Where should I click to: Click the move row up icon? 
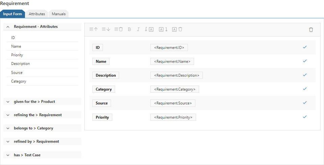point(93,30)
